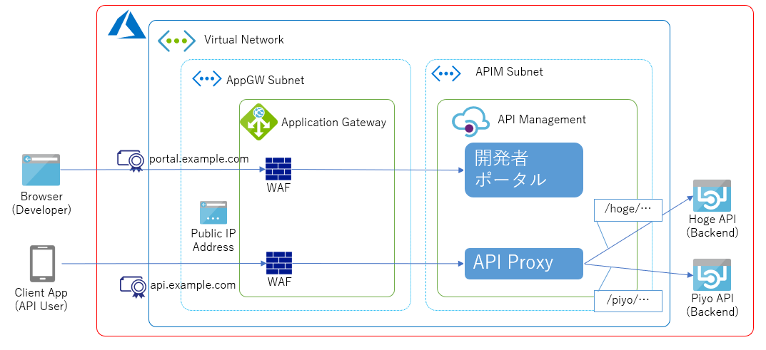766x350 pixels.
Task: Select the Application Gateway icon
Action: [x=258, y=121]
